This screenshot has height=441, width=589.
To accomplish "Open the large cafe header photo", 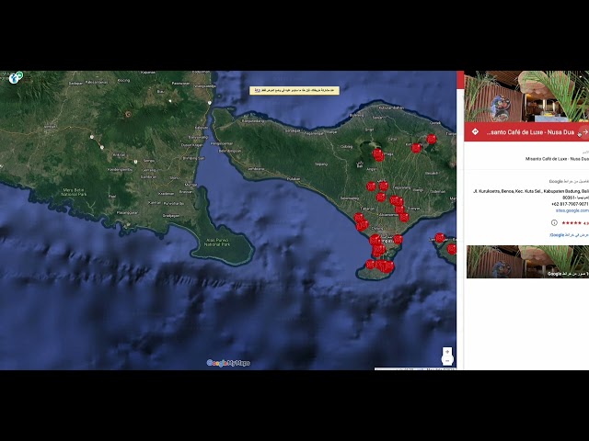I will click(526, 96).
